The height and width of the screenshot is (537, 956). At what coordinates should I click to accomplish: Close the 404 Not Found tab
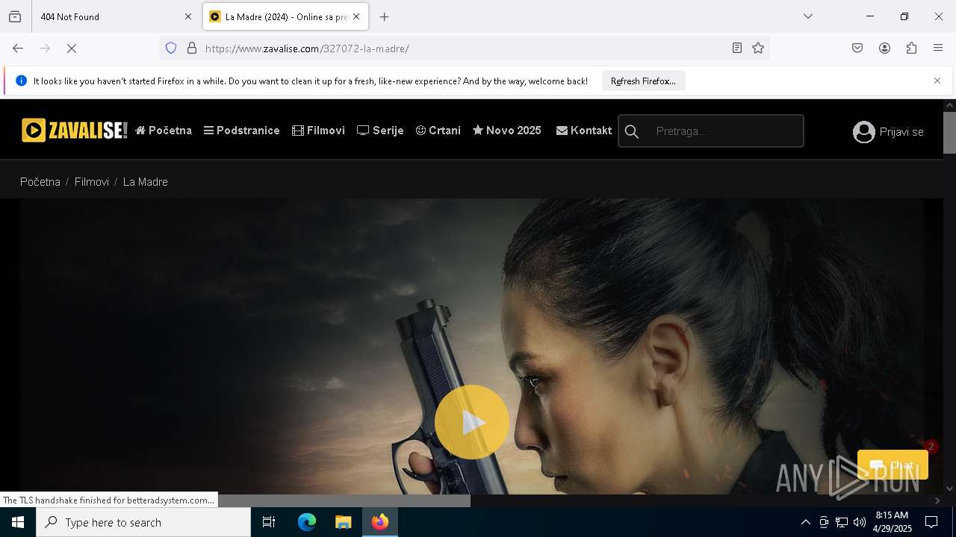(x=187, y=16)
